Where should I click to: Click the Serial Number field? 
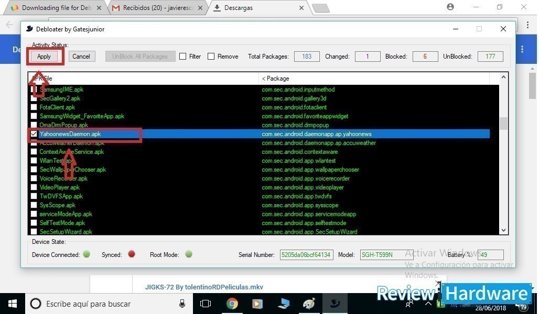click(306, 255)
